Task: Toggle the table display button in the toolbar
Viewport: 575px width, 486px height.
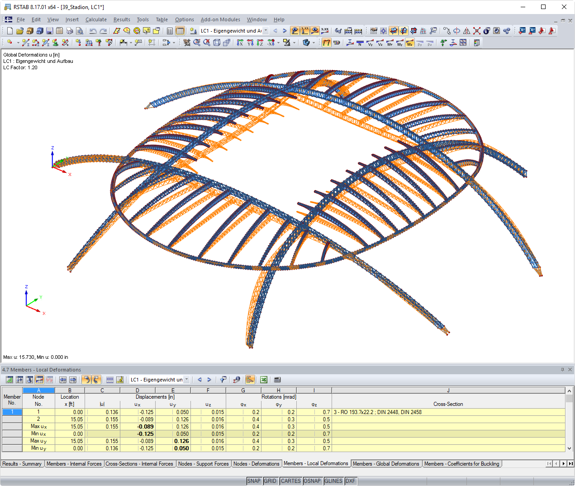Action: (x=180, y=30)
